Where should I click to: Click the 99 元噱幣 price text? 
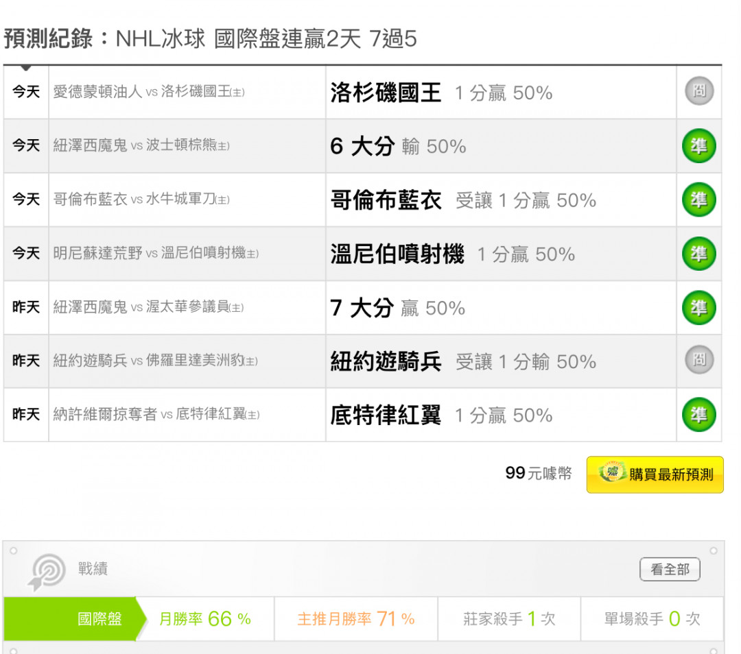539,473
